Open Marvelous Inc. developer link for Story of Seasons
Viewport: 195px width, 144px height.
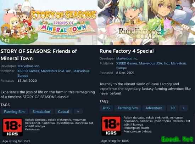(x=28, y=66)
